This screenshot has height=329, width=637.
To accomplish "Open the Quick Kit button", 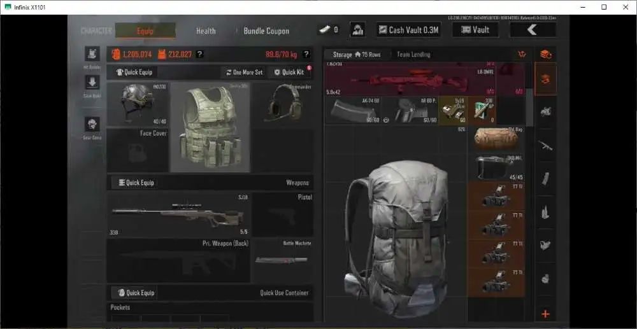I will [289, 72].
